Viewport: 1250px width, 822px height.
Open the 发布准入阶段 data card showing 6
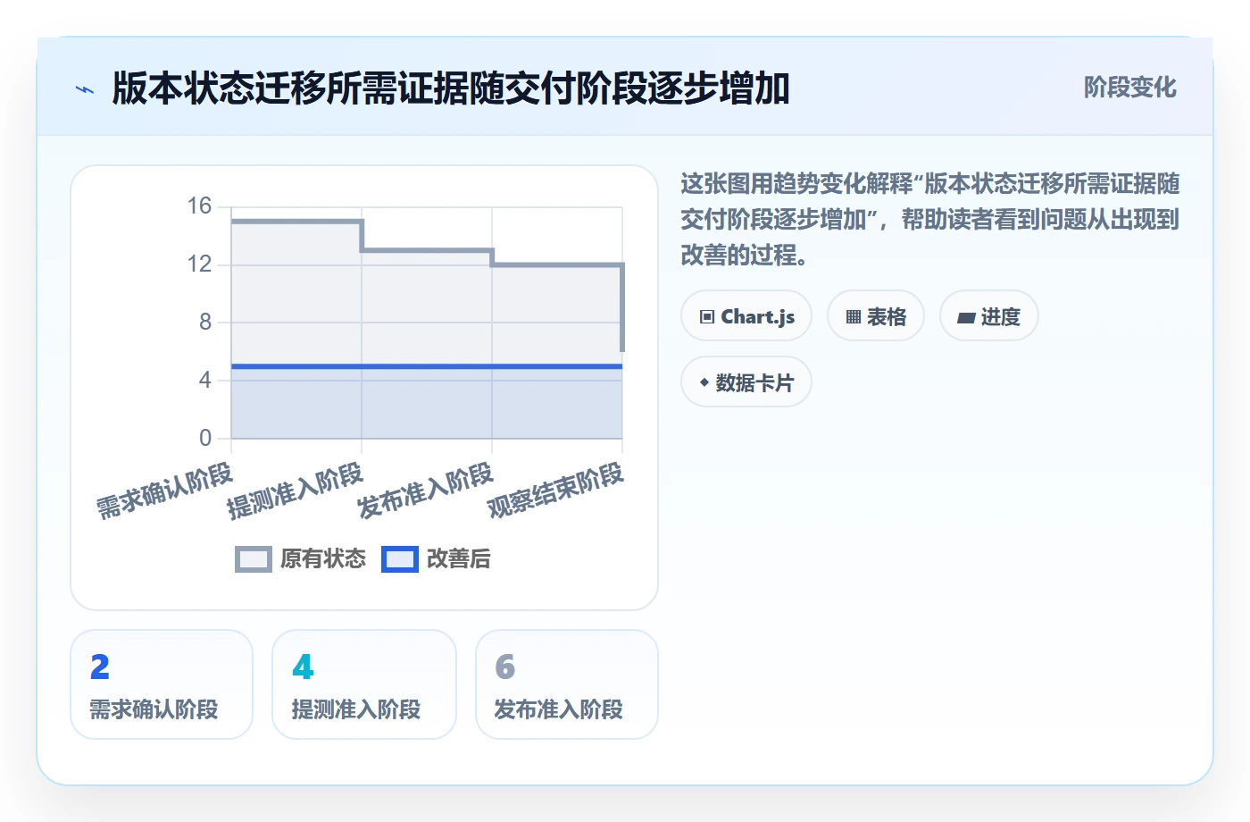(567, 684)
